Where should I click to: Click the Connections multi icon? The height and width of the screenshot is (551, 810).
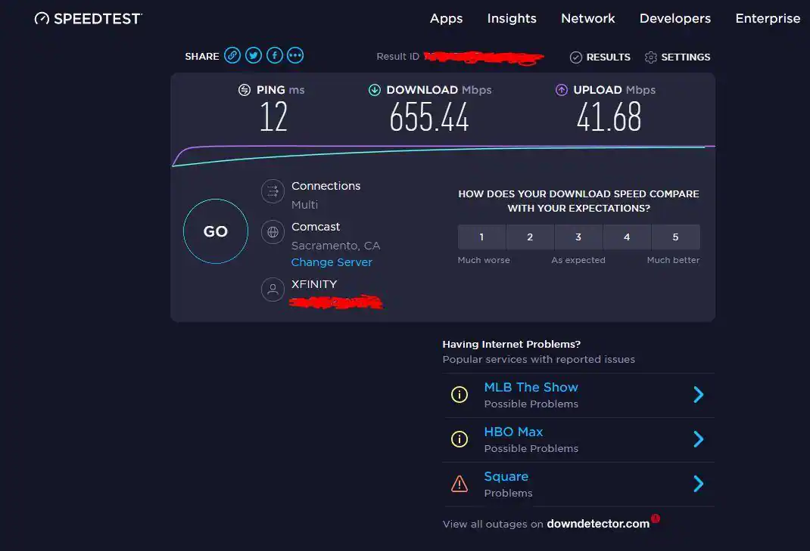click(x=273, y=192)
